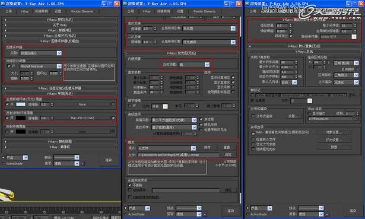Expand the V-Ray:: 默认置换[无名] rollout

click(x=304, y=46)
